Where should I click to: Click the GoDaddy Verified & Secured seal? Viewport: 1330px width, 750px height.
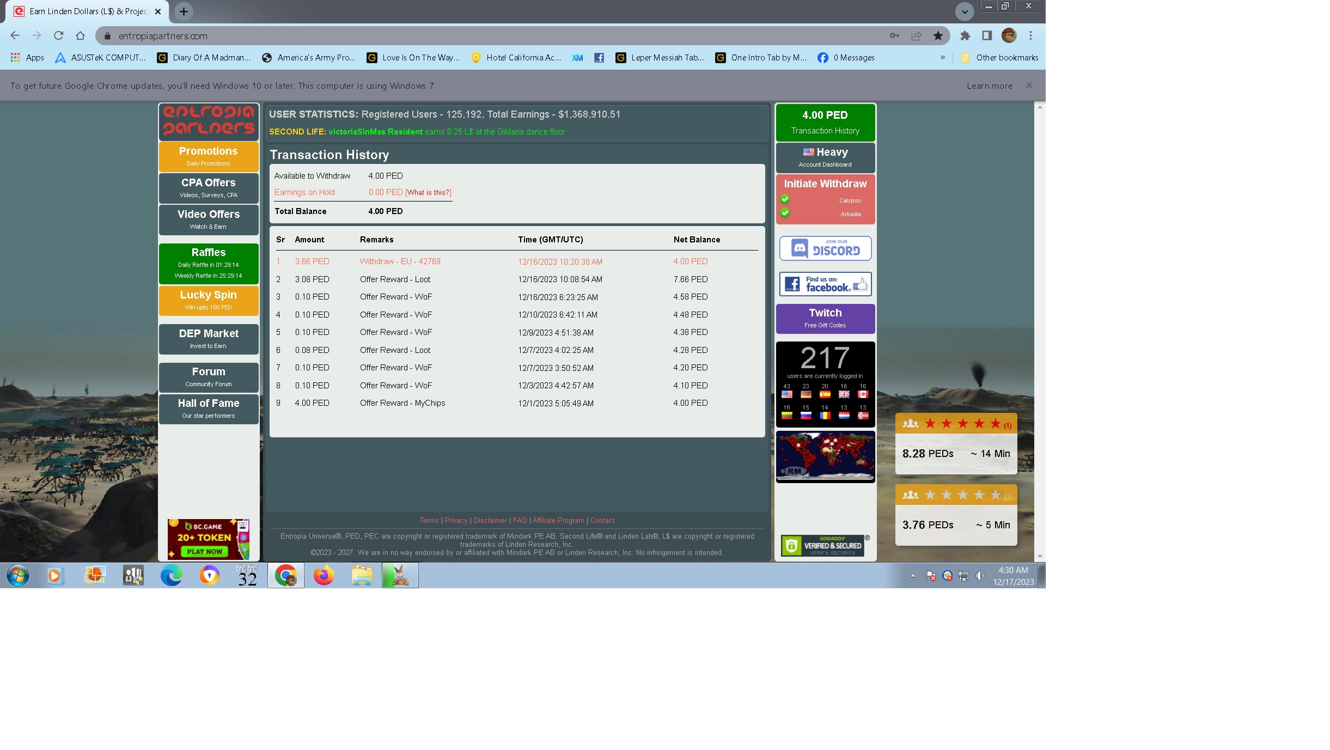click(825, 545)
